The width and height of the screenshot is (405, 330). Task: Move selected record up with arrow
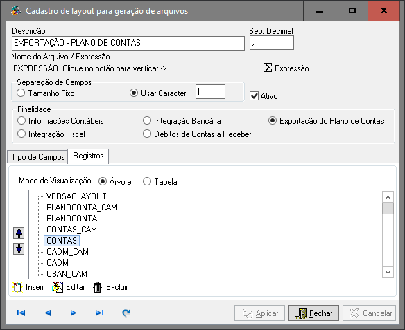pos(19,233)
